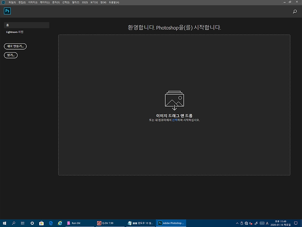This screenshot has width=302, height=227.
Task: Click the 열기... button
Action: coord(11,55)
